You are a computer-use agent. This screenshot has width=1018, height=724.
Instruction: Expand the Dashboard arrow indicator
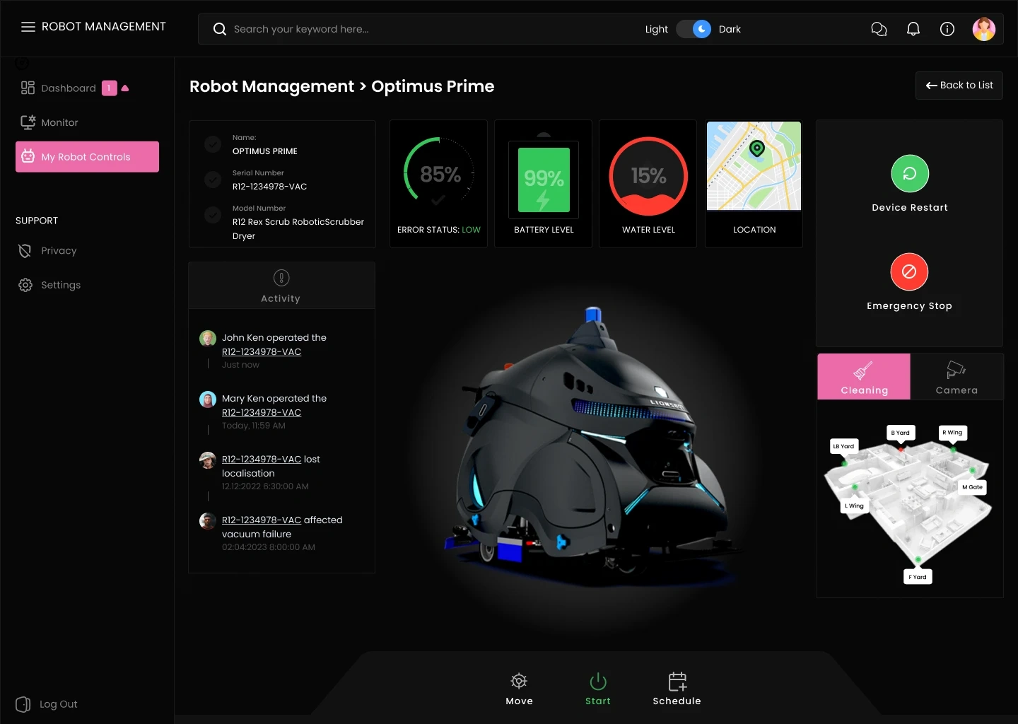[x=125, y=88]
